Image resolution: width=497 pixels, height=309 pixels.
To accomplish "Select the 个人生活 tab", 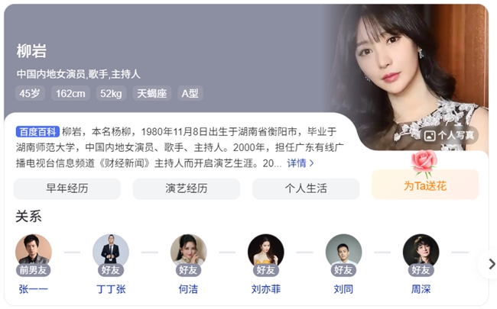I will [306, 188].
